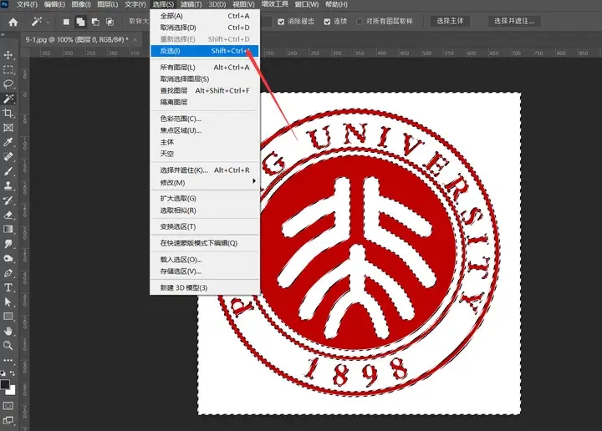Choose 变换选区(T) menu entry
The height and width of the screenshot is (431, 602).
(205, 226)
